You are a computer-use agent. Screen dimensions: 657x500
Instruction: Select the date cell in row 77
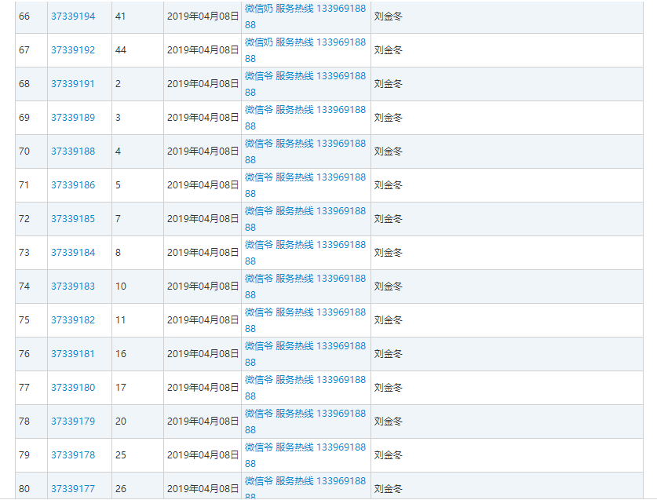[x=203, y=387]
